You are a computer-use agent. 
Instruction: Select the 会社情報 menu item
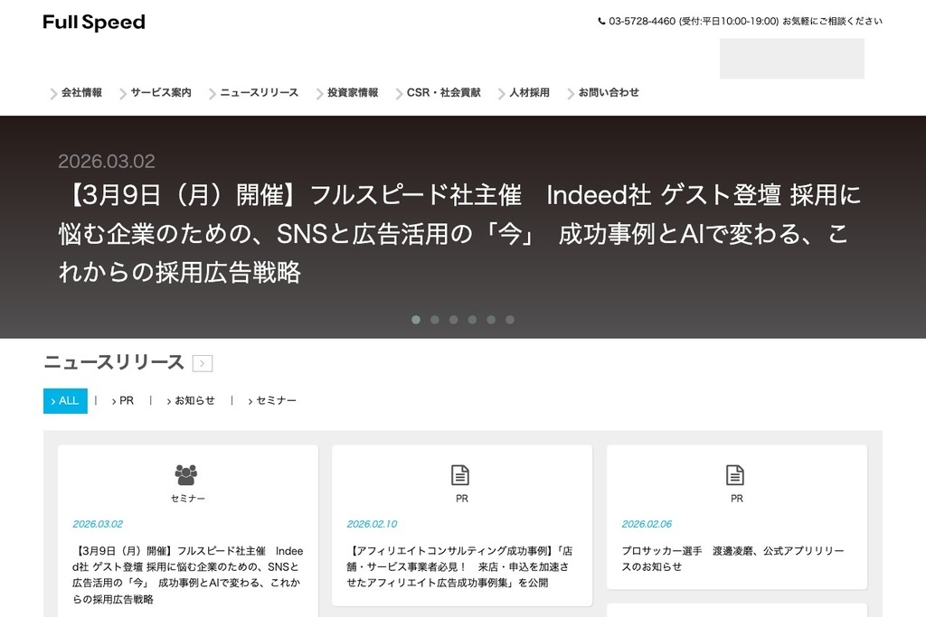coord(80,92)
